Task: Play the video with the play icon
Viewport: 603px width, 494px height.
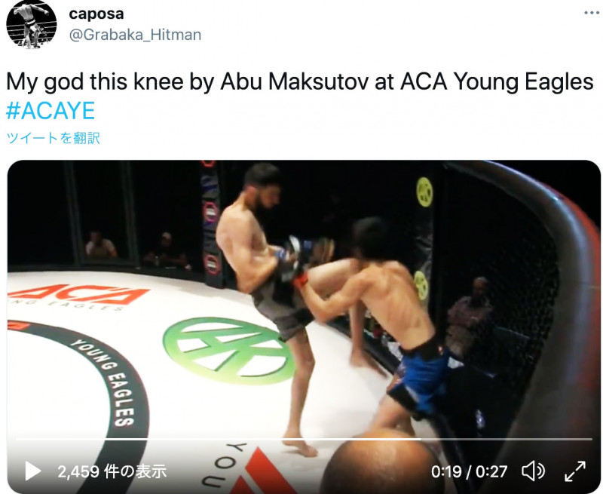Action: [33, 471]
